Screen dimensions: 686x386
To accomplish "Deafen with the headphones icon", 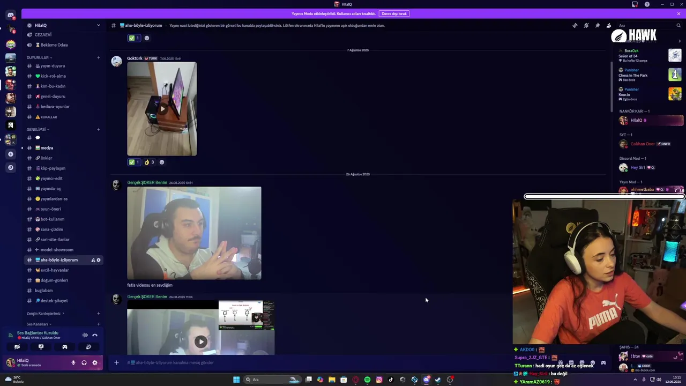I will pos(84,363).
